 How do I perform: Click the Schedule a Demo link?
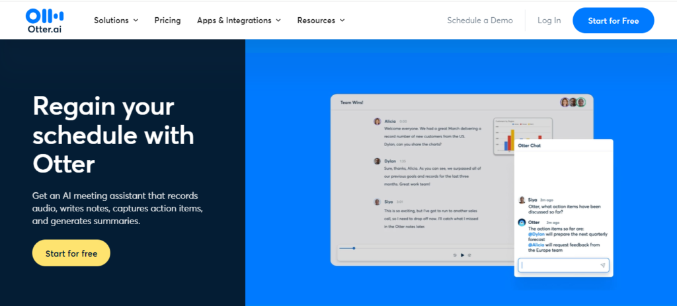click(x=480, y=20)
